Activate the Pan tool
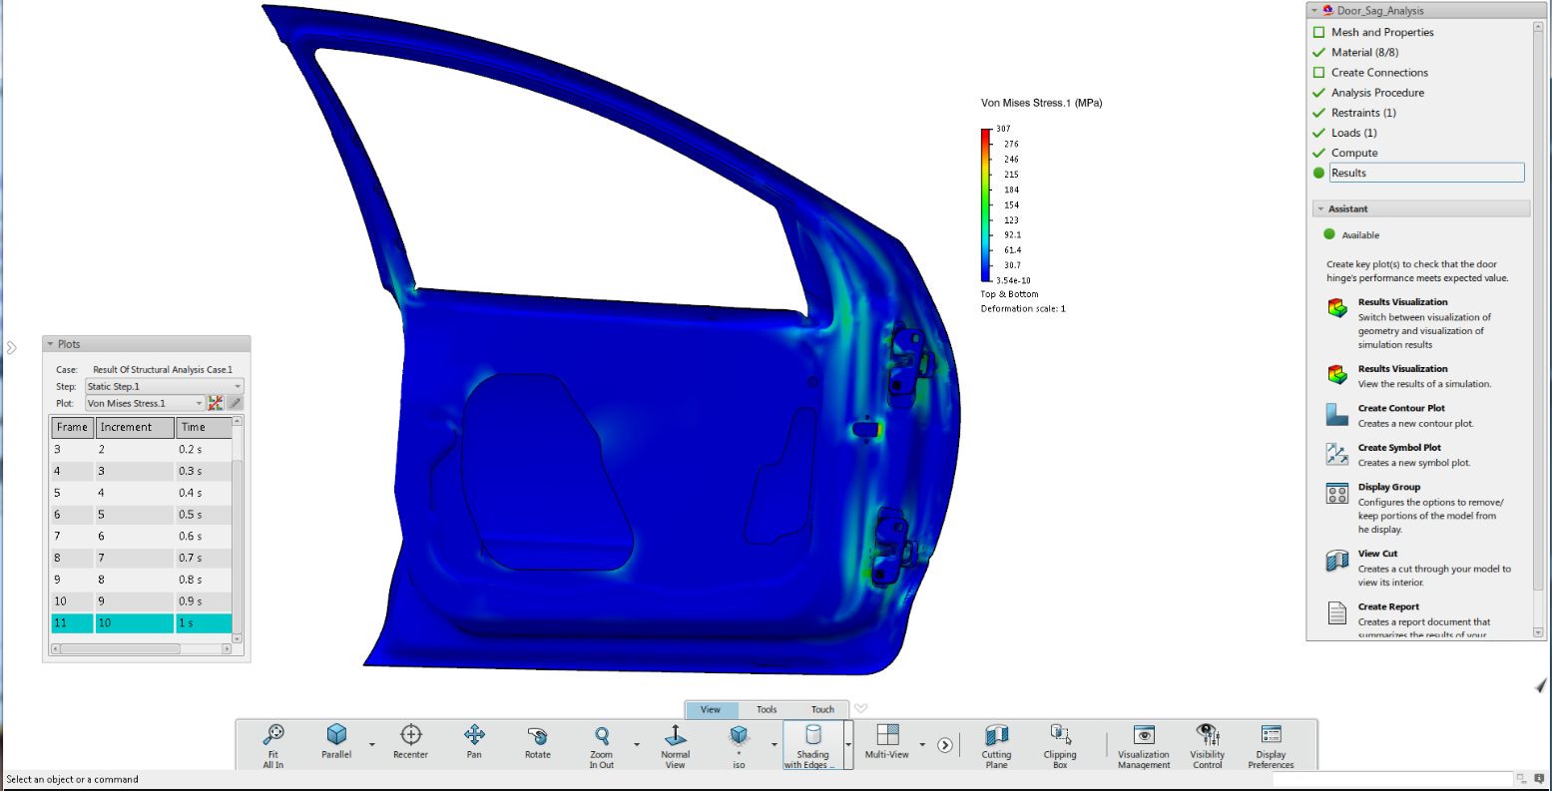1552x791 pixels. [474, 736]
